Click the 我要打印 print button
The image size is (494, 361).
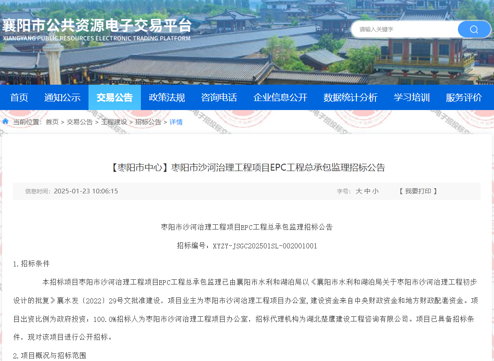(418, 191)
